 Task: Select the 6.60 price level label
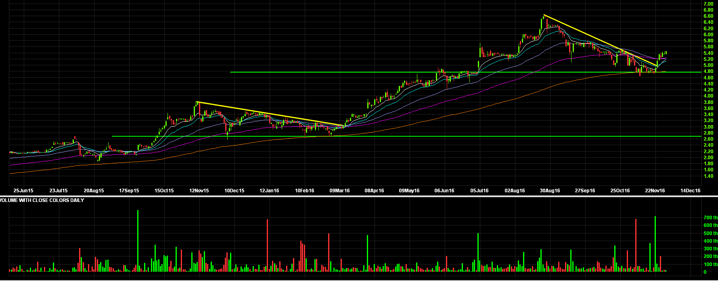pos(708,16)
